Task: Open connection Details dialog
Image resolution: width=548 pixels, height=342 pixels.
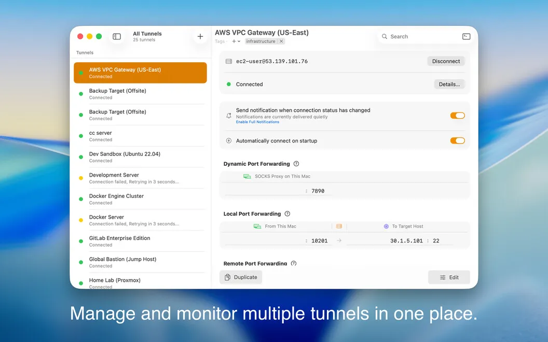Action: click(x=449, y=84)
